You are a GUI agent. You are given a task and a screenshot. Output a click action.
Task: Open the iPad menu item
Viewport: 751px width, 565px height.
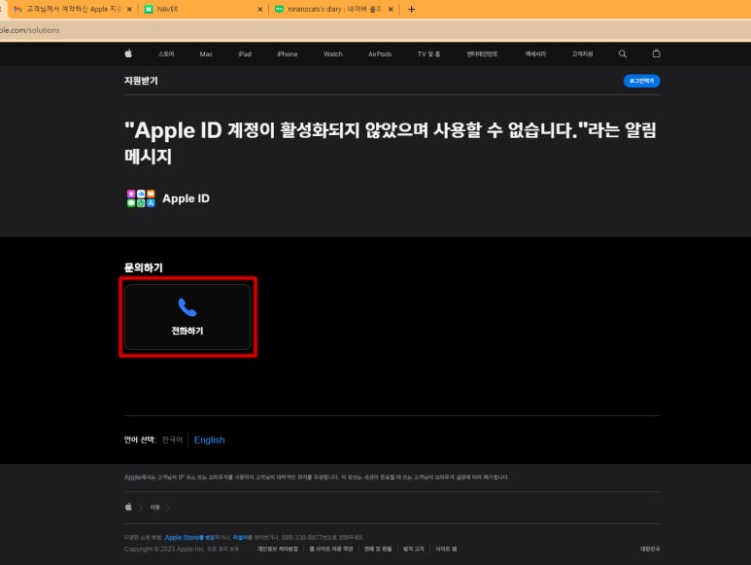(x=245, y=54)
